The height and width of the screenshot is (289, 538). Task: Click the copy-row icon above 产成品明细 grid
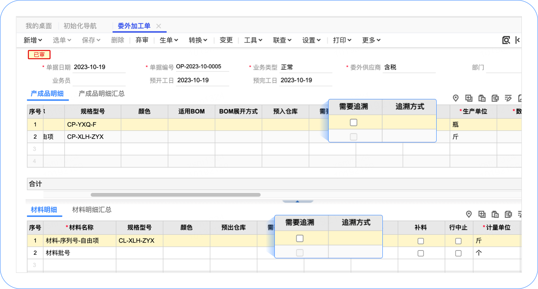click(482, 98)
